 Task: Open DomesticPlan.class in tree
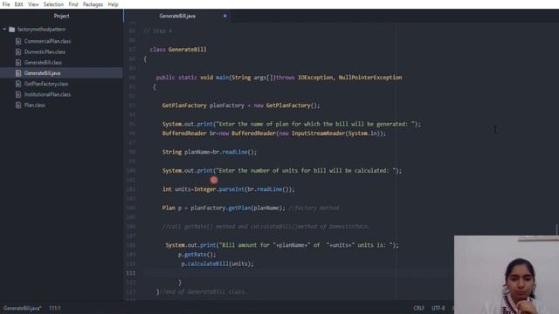pos(45,52)
